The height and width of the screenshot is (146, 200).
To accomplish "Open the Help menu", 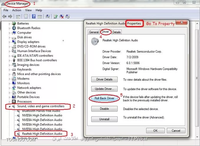I will click(39, 10).
